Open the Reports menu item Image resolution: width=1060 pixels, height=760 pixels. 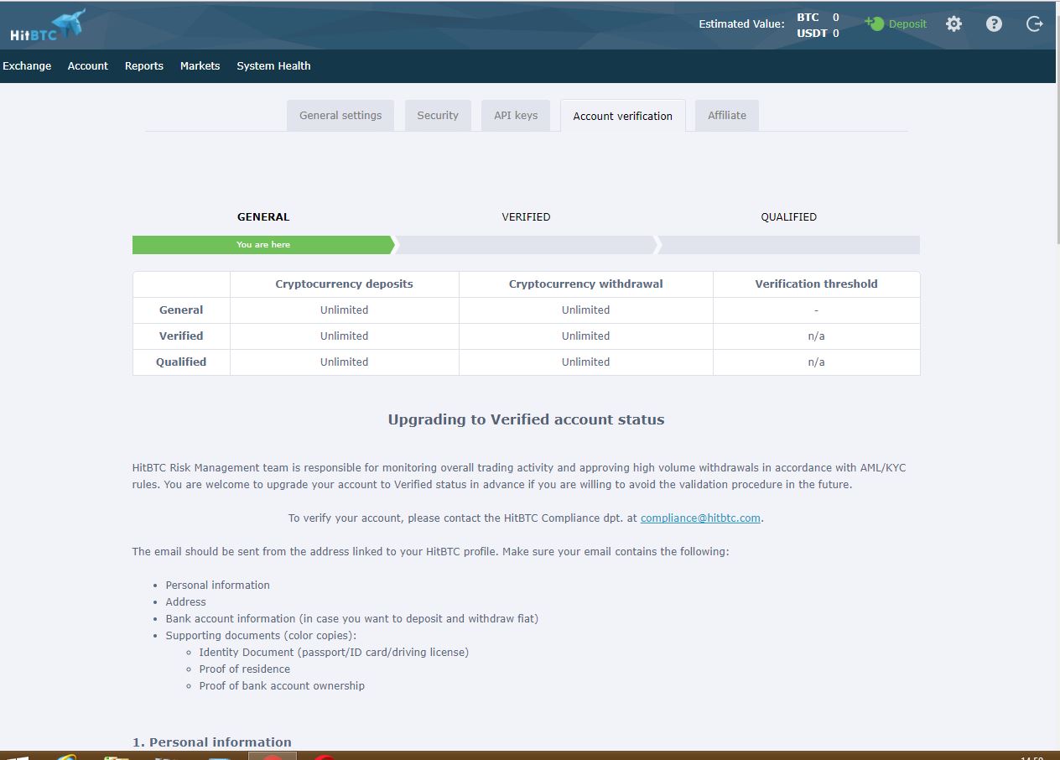(144, 65)
